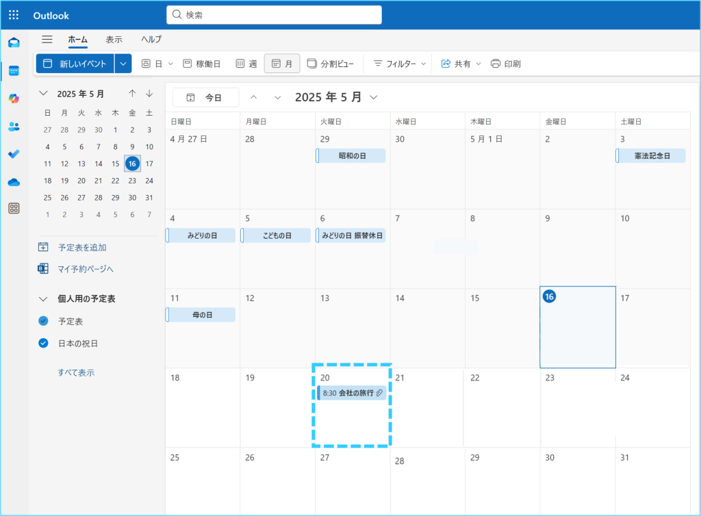This screenshot has height=516, width=701.
Task: Click in the 検索 search field
Action: 274,15
